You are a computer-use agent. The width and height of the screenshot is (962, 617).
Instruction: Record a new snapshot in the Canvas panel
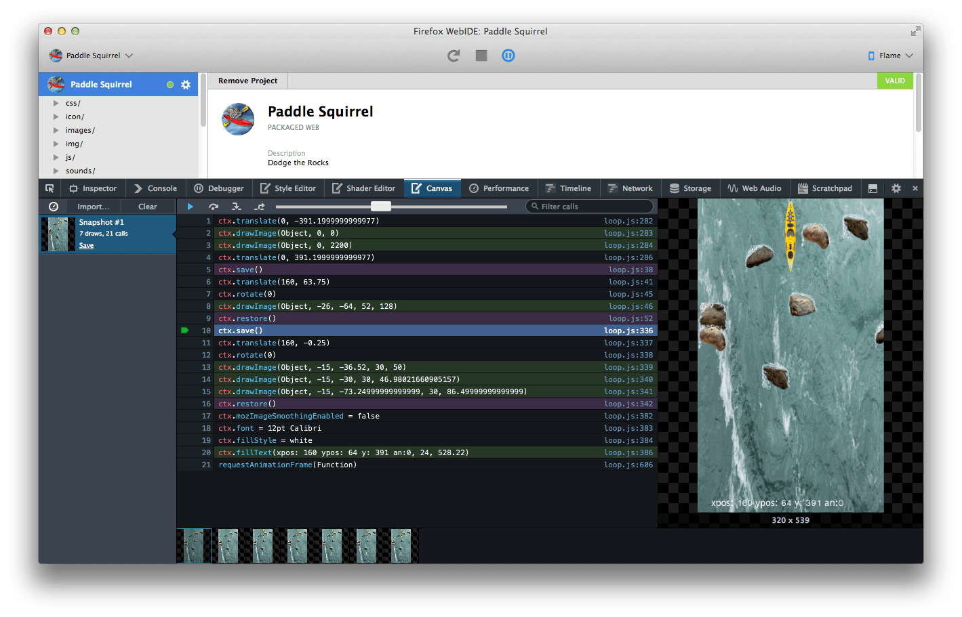click(54, 207)
